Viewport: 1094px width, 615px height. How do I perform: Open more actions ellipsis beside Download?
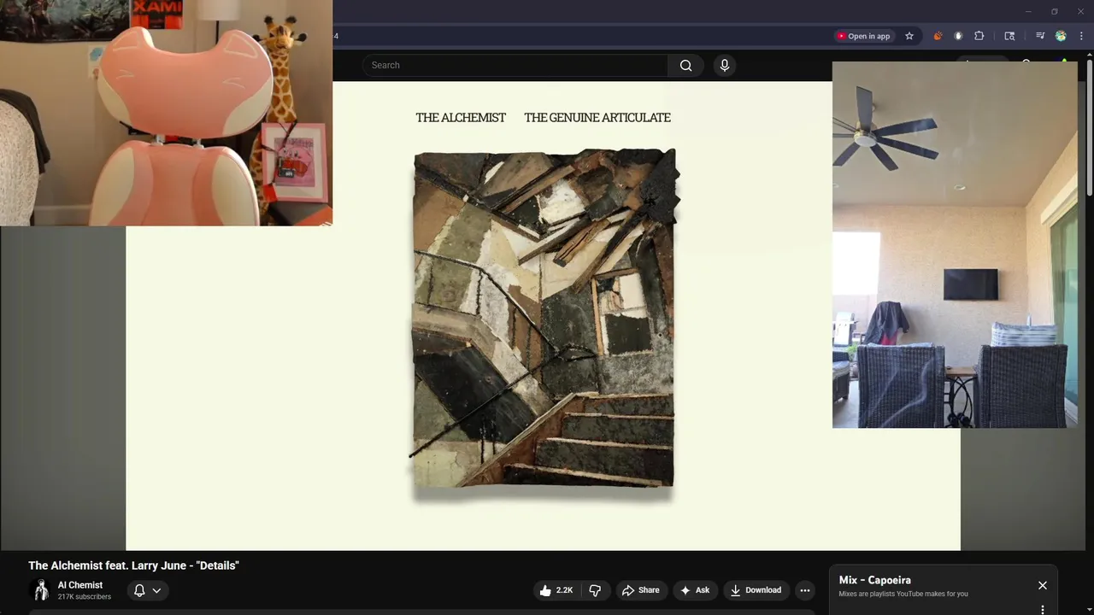[805, 590]
